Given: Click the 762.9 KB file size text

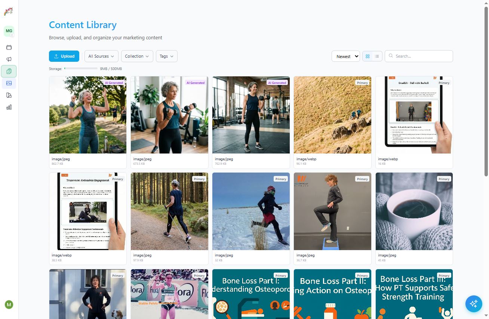Looking at the screenshot, I should pos(221,164).
